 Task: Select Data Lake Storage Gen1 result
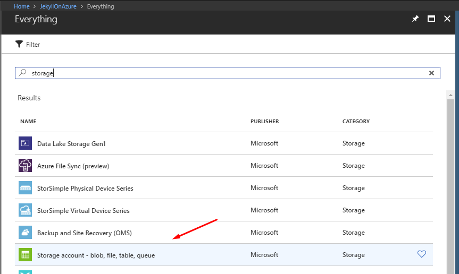(224, 143)
